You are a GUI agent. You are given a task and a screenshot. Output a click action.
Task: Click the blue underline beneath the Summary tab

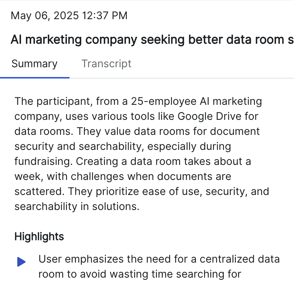pos(35,77)
